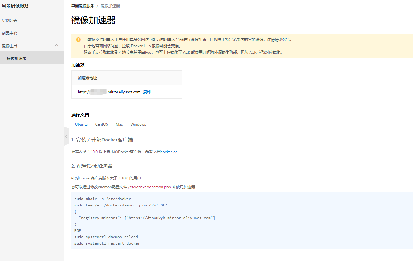
Task: Switch to the Mac tab
Action: 119,124
